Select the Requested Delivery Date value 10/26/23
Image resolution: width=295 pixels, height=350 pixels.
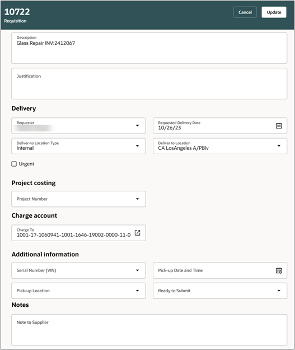tap(170, 128)
